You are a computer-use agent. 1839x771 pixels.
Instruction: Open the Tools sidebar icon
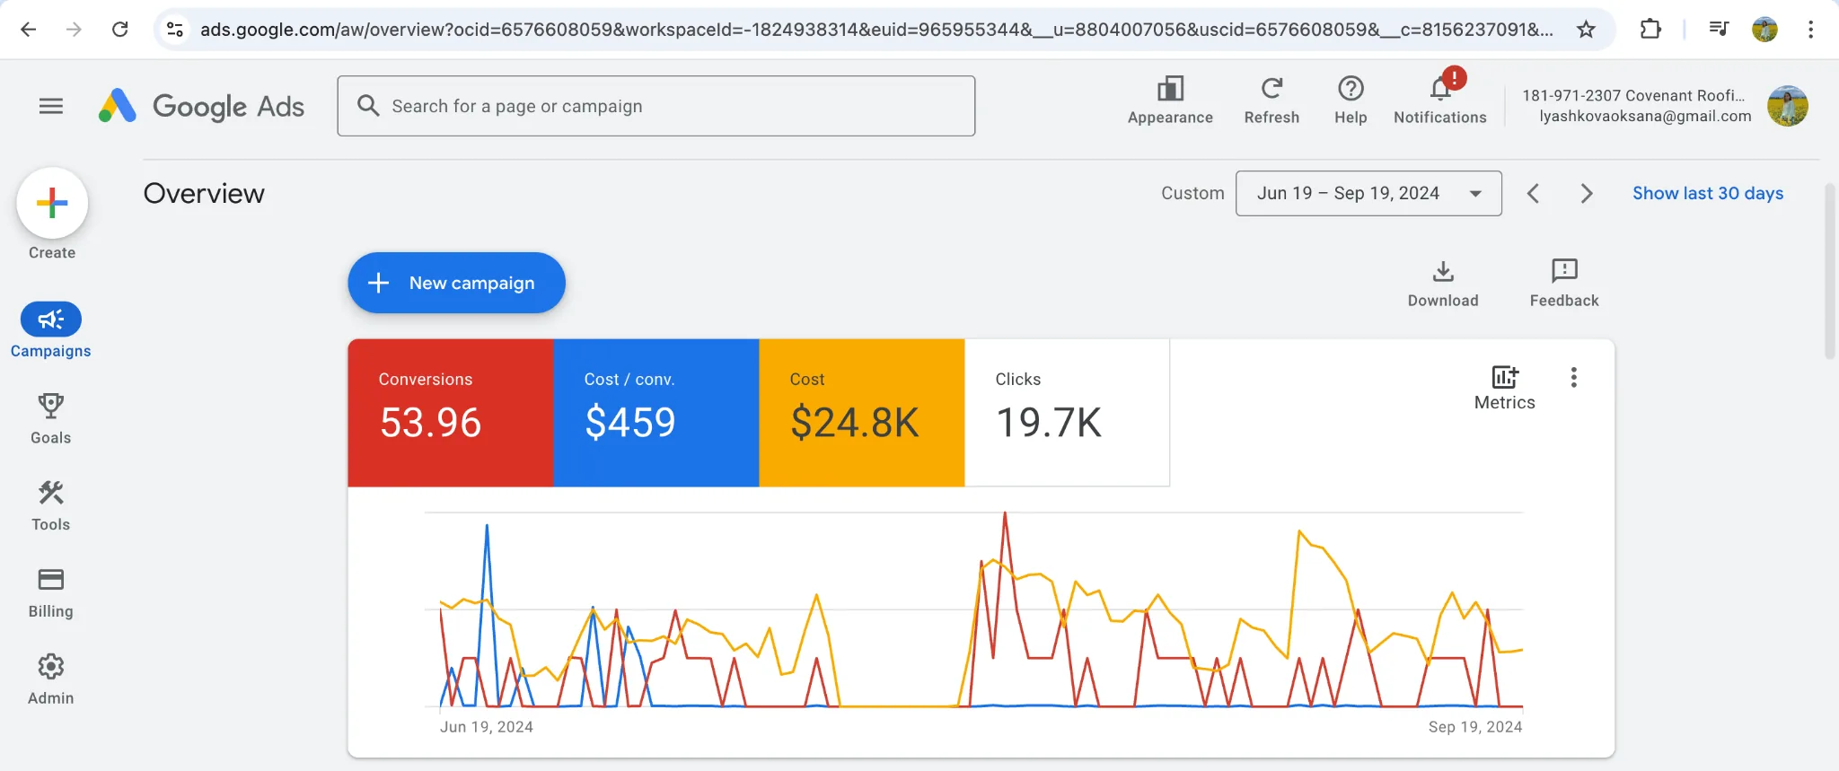[x=51, y=493]
